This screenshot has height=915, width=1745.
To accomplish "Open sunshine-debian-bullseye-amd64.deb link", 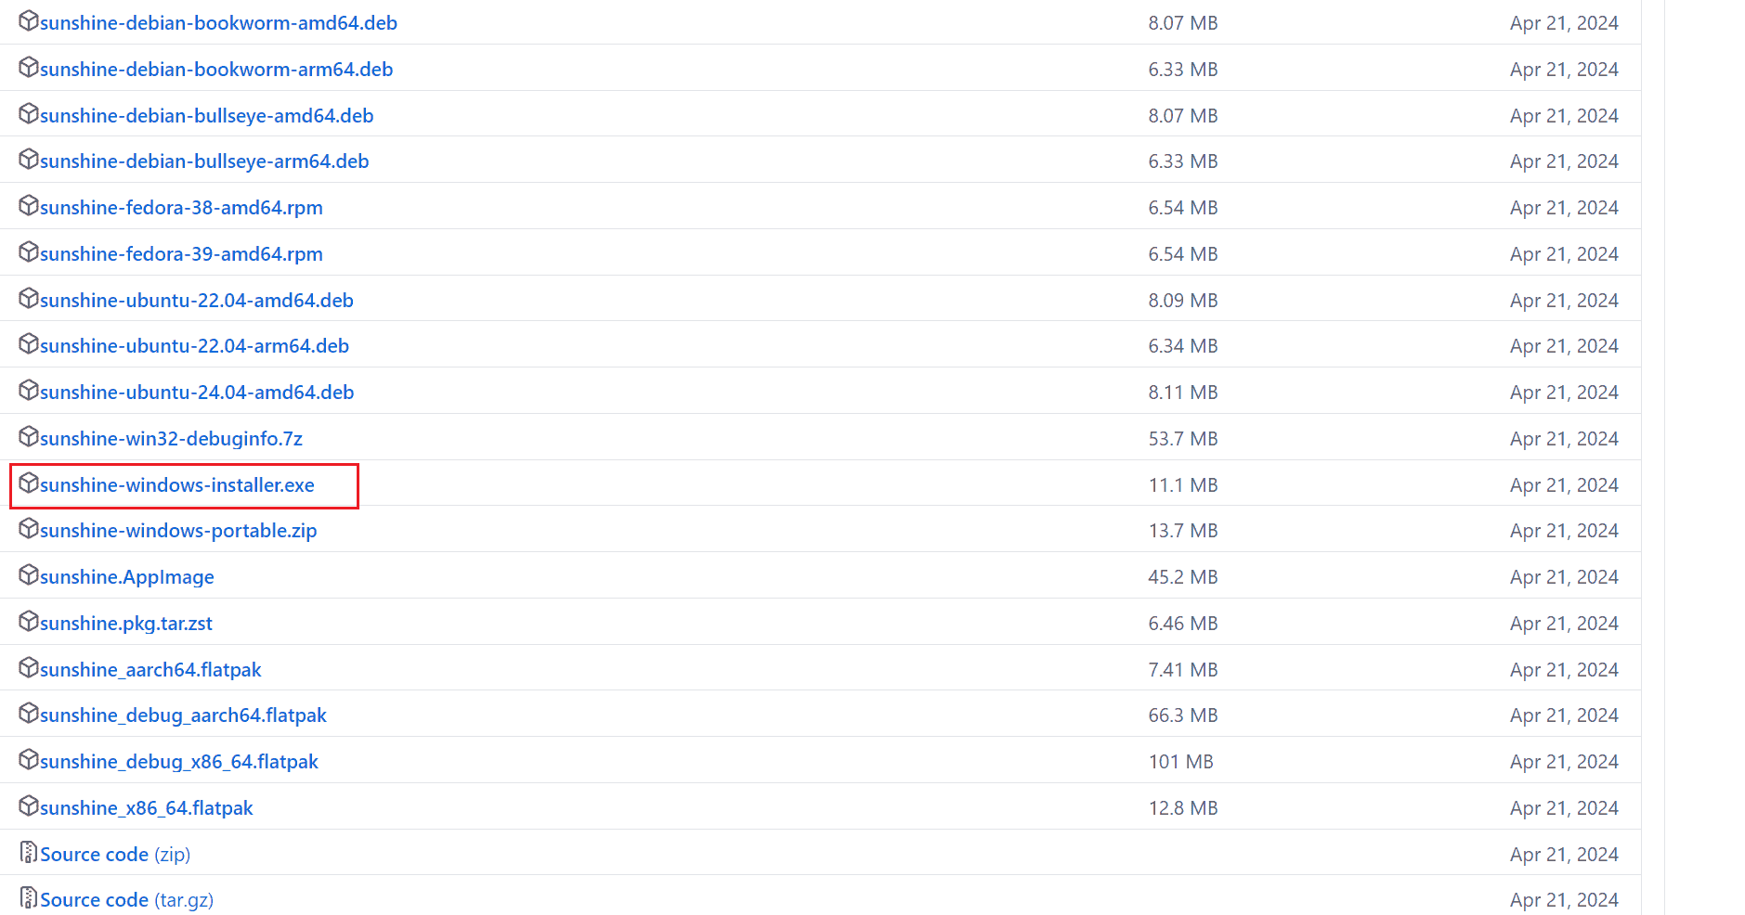I will [206, 116].
